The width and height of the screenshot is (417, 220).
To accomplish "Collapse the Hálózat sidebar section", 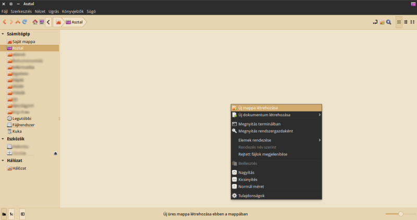I will (3, 161).
